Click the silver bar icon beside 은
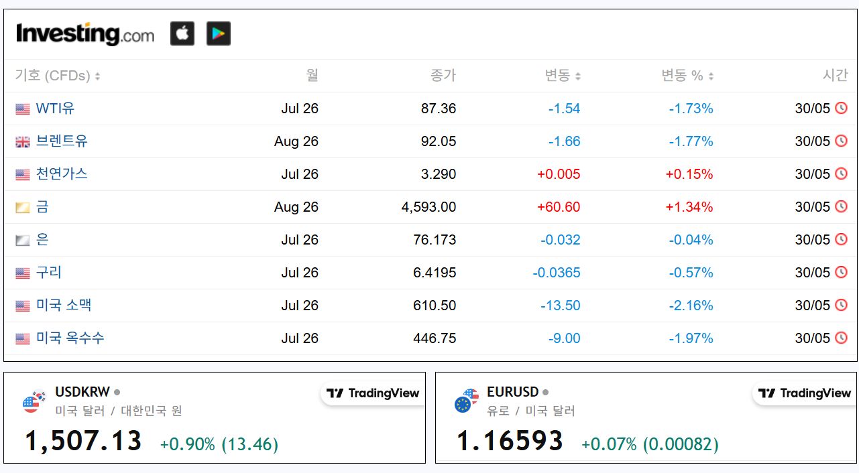 tap(23, 241)
